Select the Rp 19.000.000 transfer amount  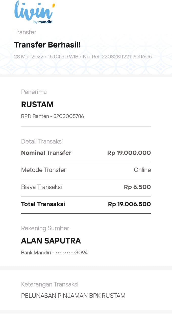tap(129, 153)
